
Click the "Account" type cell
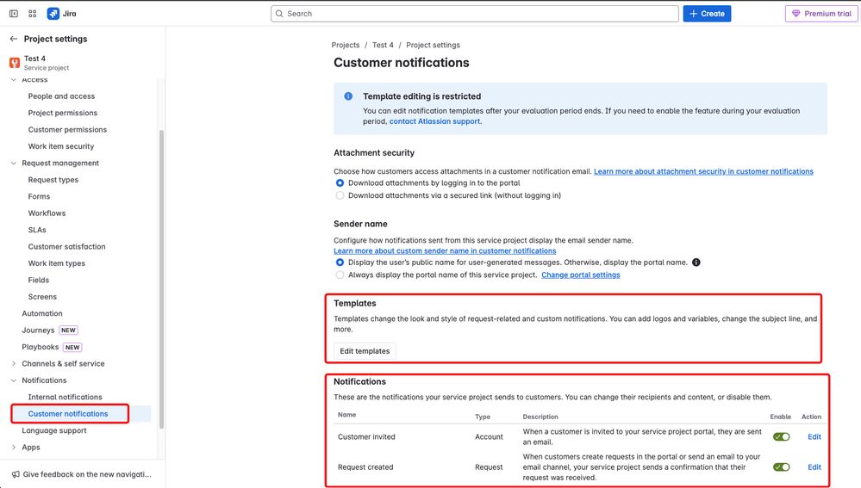click(x=489, y=437)
